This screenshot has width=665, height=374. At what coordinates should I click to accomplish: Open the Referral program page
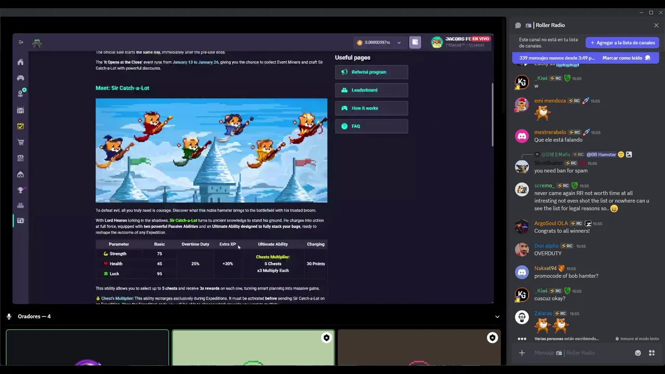pyautogui.click(x=371, y=72)
